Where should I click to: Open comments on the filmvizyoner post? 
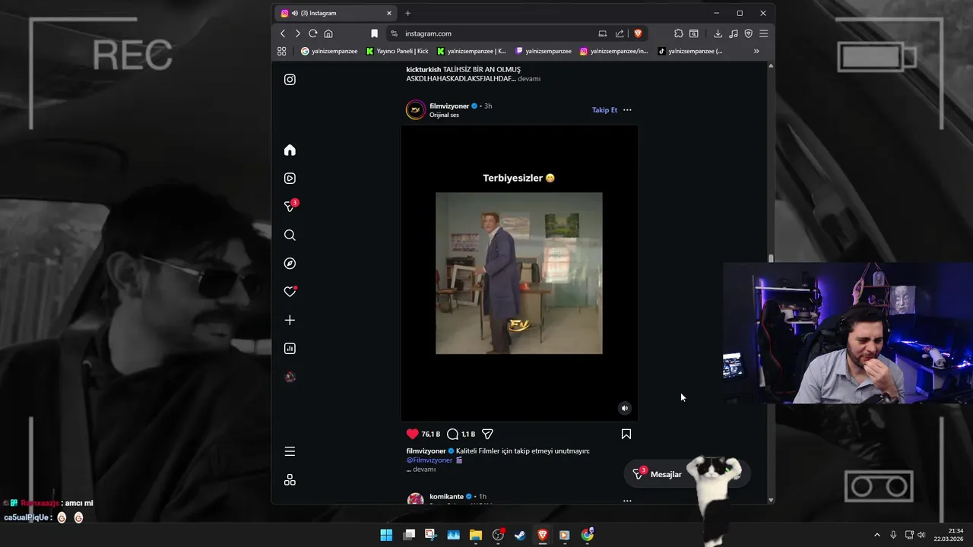[x=452, y=434]
